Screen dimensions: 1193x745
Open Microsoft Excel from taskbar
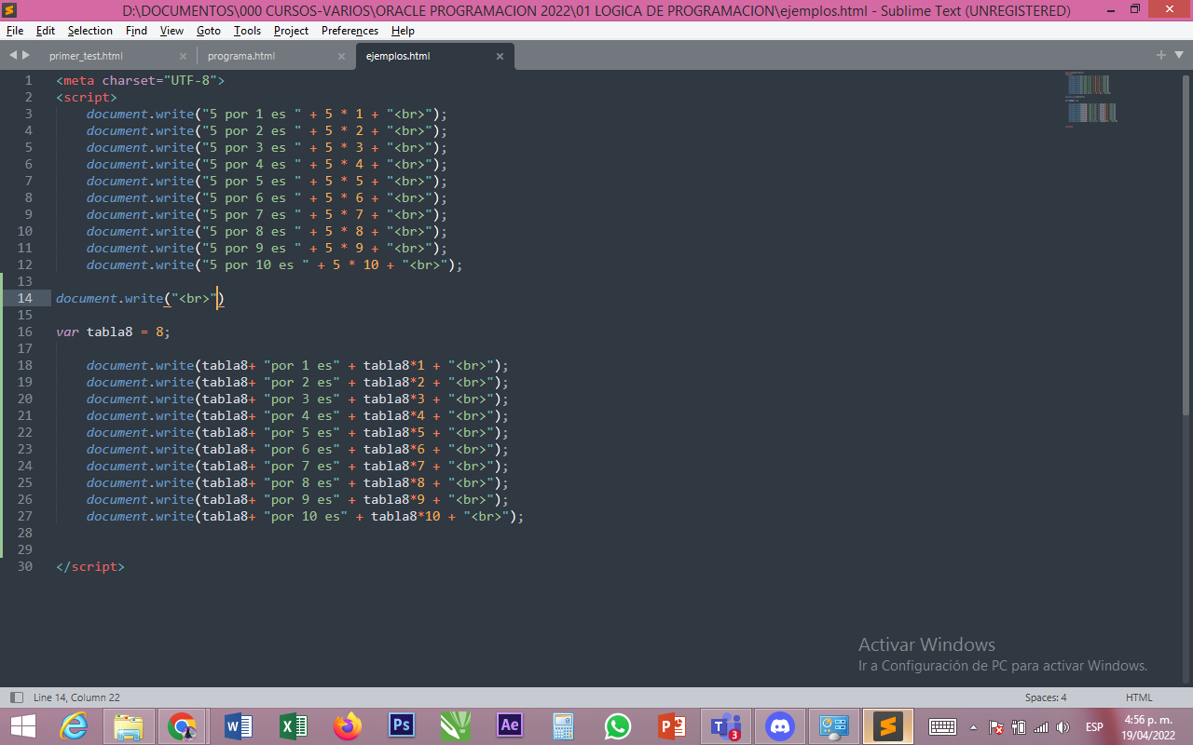[x=293, y=726]
